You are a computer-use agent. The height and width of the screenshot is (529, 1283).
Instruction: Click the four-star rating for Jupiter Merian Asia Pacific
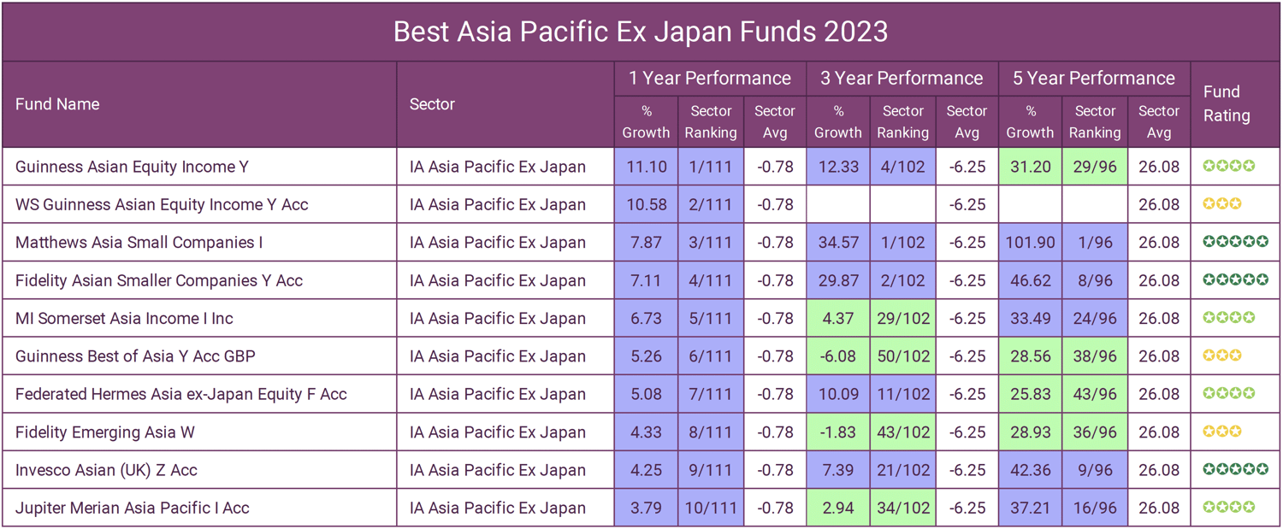(x=1228, y=507)
